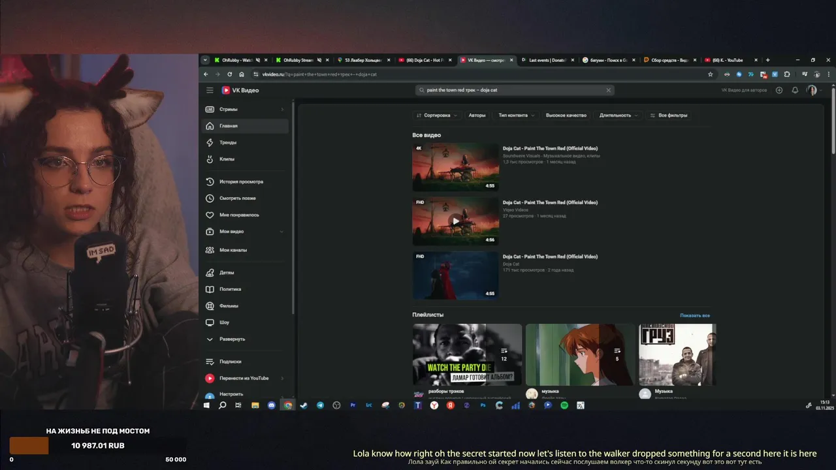Click Показать все playlists link
Screen dimensions: 836x470
click(x=695, y=315)
